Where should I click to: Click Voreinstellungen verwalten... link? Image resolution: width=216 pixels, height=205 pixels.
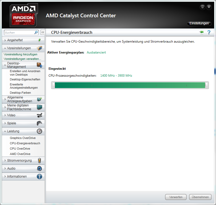[22, 59]
